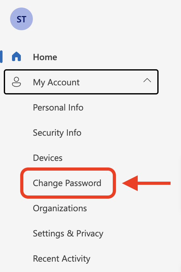Click the blue active indicator beside Home
This screenshot has height=272, width=181.
(x=1, y=57)
